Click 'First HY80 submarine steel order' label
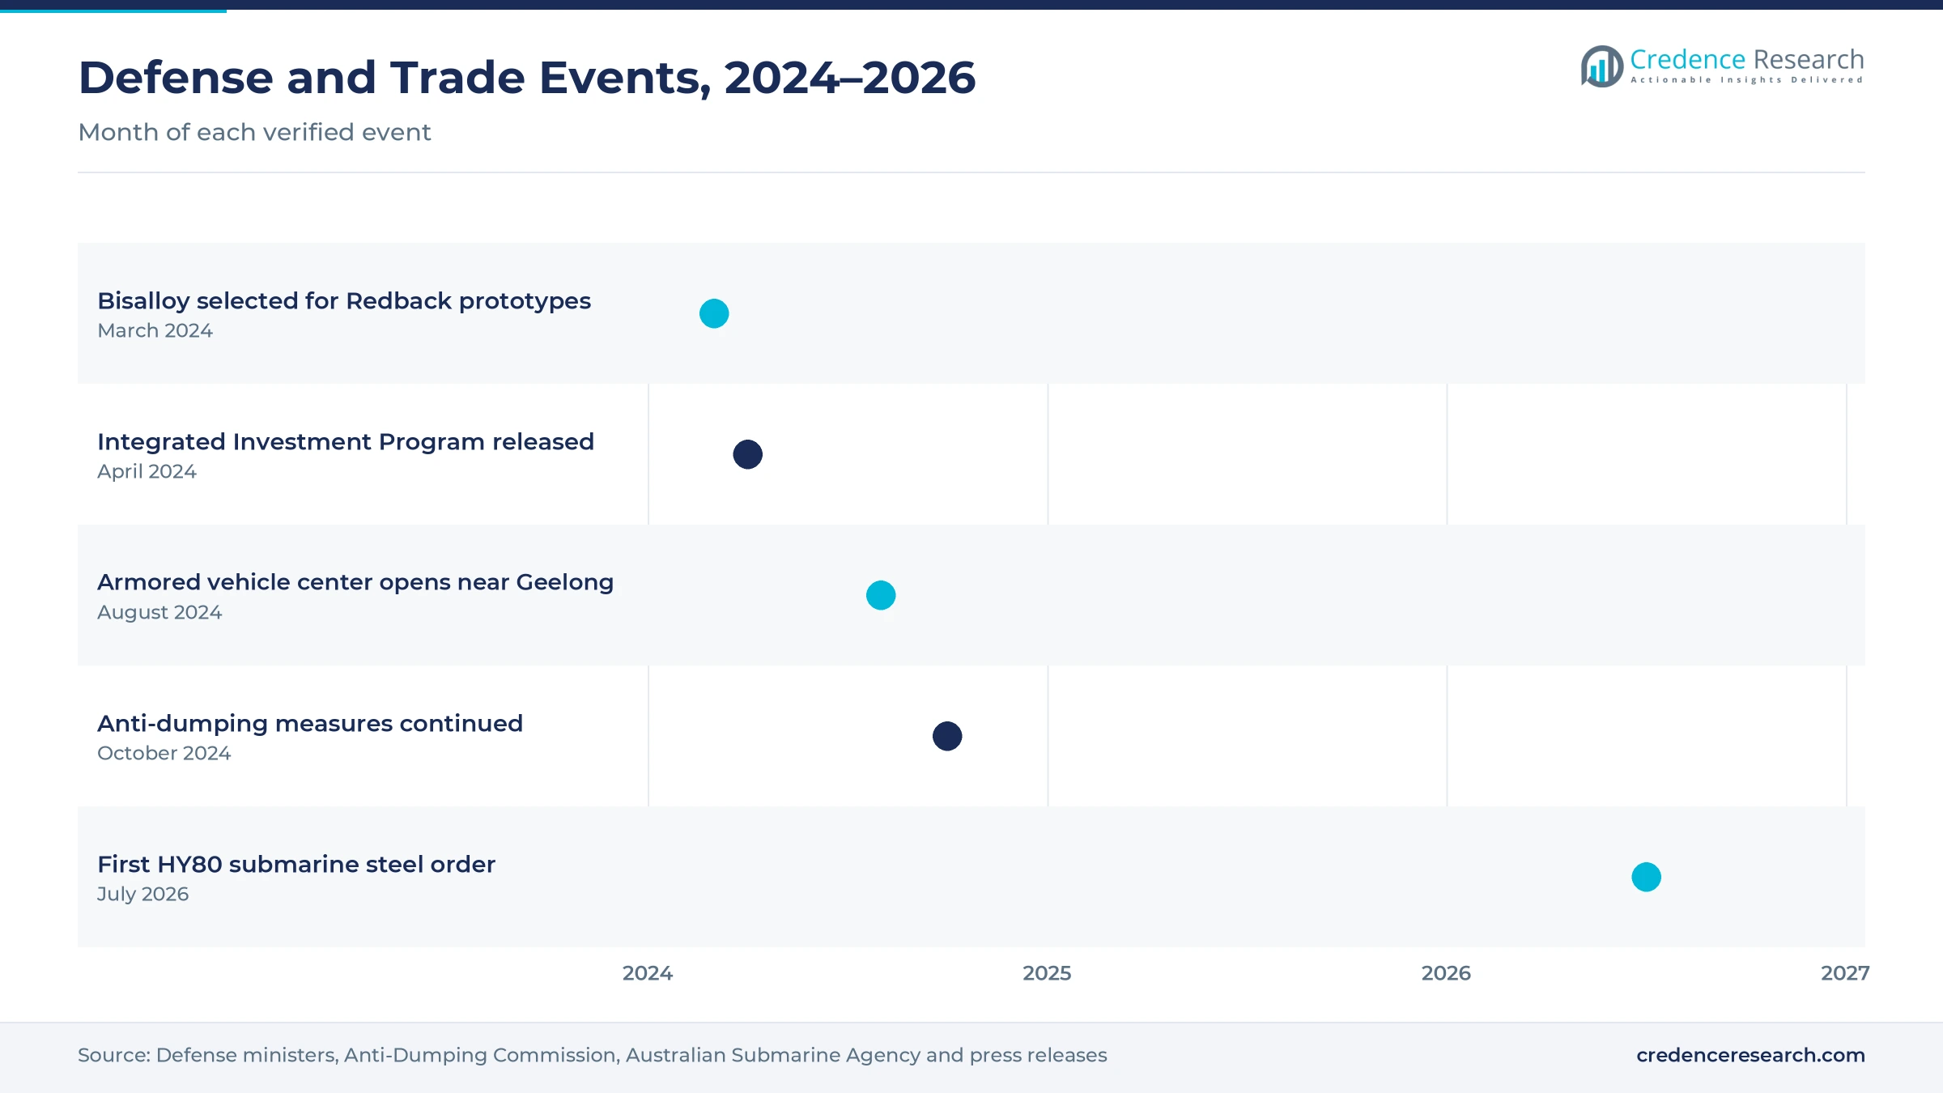1943x1093 pixels. [296, 865]
